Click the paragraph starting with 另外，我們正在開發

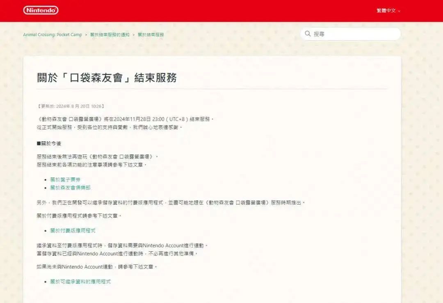click(171, 202)
